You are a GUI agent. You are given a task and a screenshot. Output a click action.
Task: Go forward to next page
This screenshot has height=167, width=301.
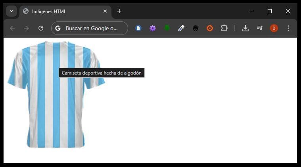[x=27, y=29]
